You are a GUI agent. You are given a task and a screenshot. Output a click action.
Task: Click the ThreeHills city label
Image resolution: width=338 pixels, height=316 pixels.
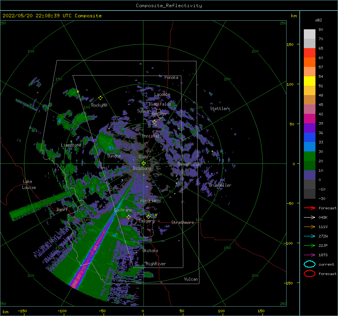189,164
